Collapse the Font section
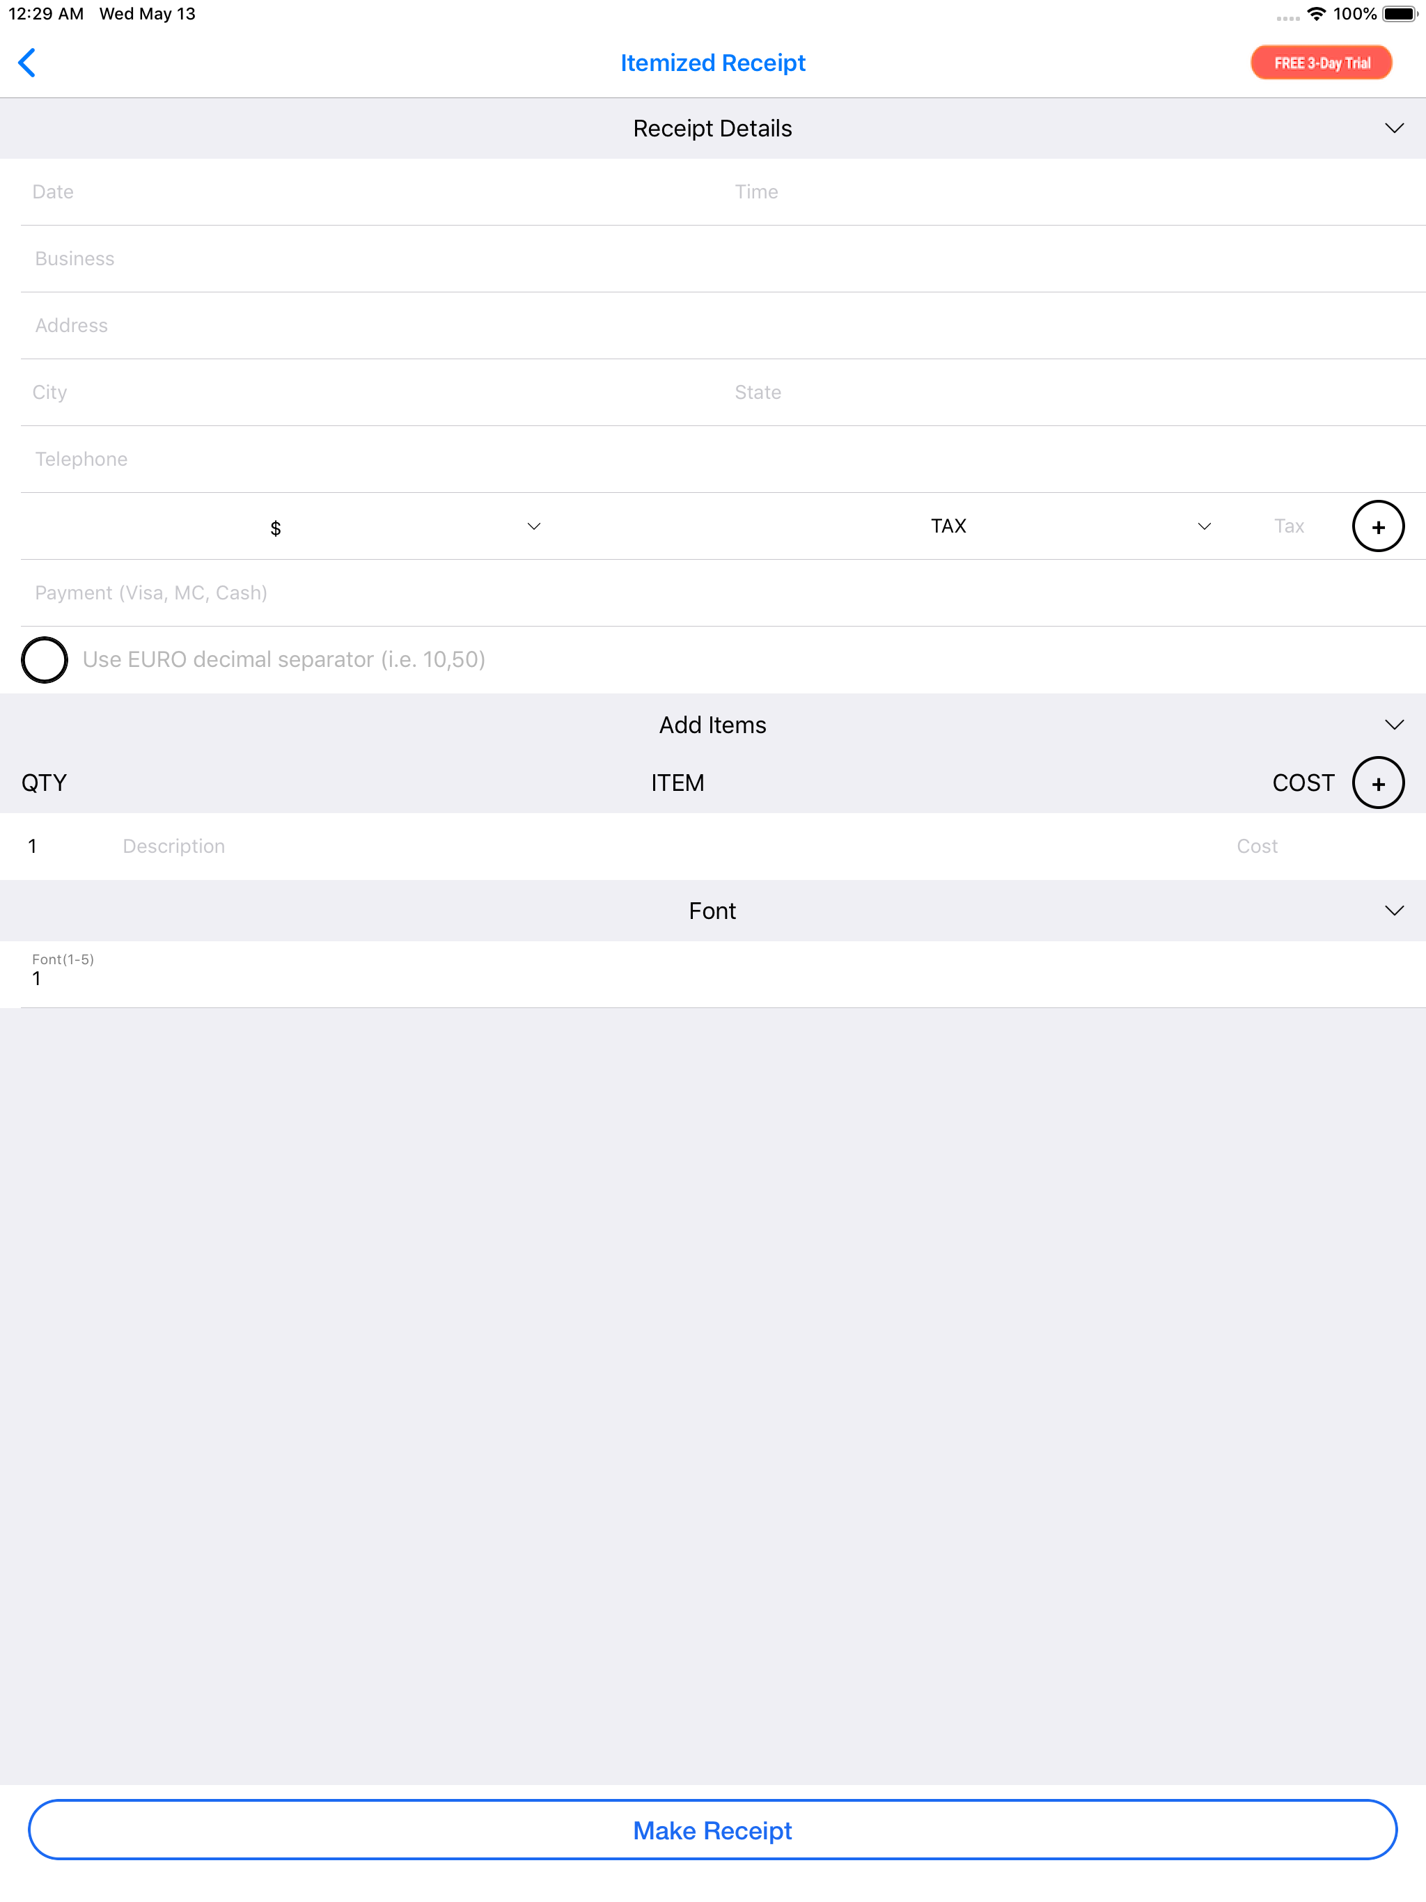The height and width of the screenshot is (1902, 1426). click(1393, 911)
